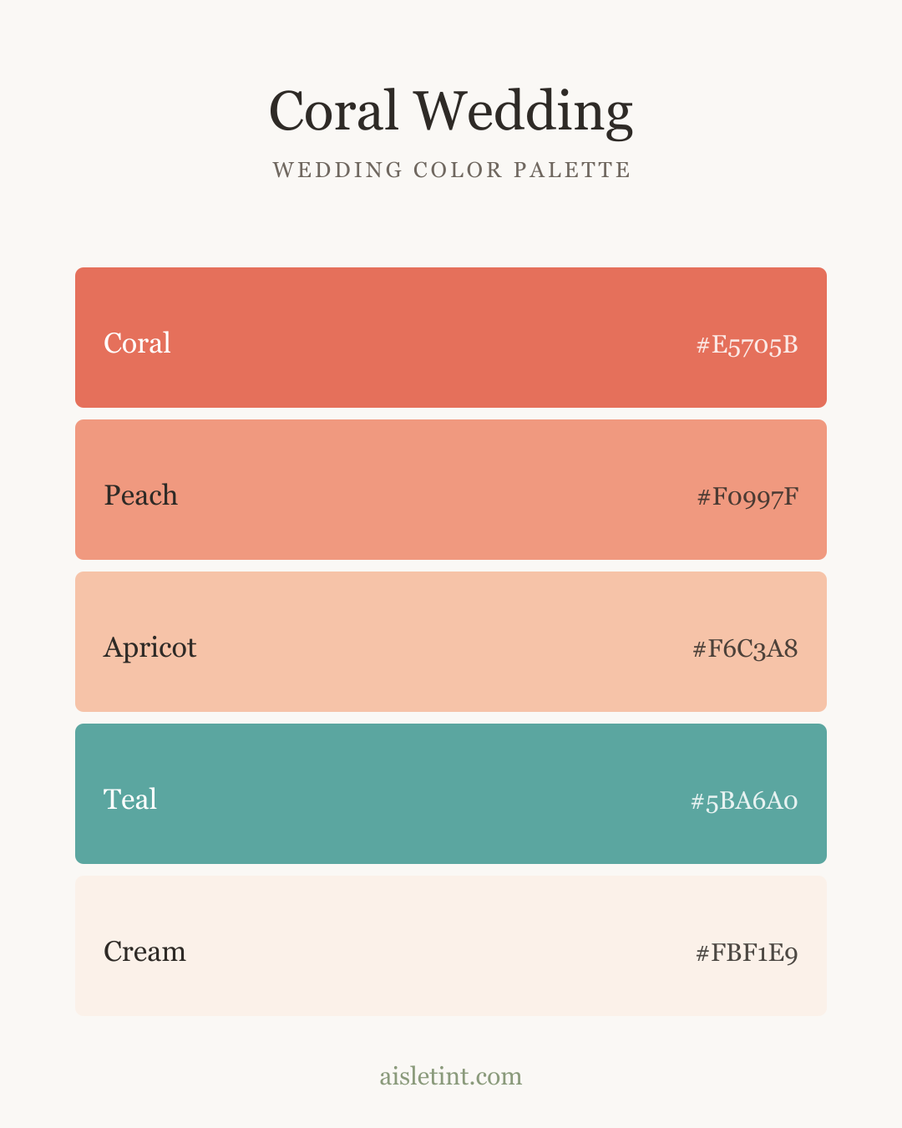This screenshot has height=1128, width=902.
Task: Click the #F0997F hex code
Action: click(747, 496)
